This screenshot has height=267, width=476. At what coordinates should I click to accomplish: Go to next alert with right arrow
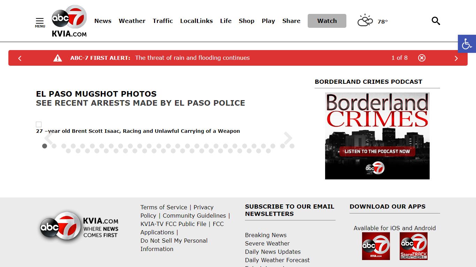click(456, 58)
